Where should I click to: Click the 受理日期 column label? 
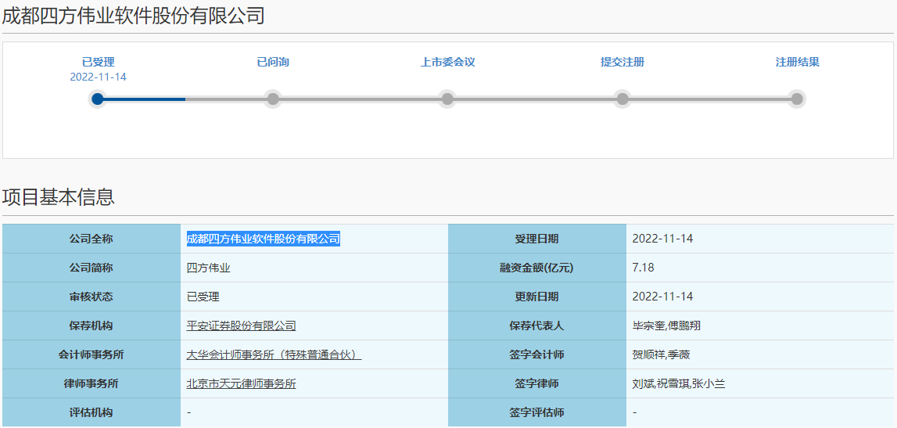tap(536, 239)
